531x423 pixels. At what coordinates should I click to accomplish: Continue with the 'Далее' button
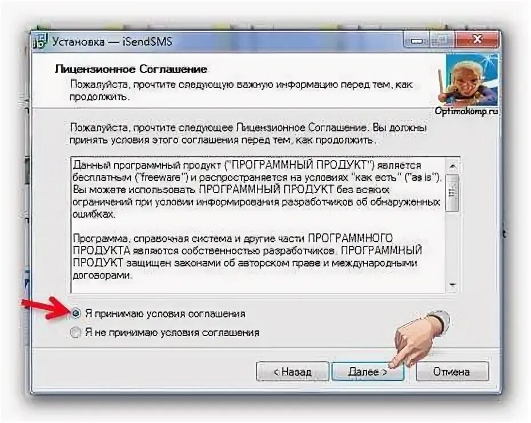[368, 372]
